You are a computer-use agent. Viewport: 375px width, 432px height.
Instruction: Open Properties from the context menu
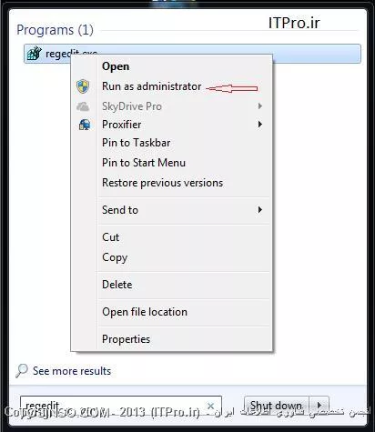pos(127,339)
